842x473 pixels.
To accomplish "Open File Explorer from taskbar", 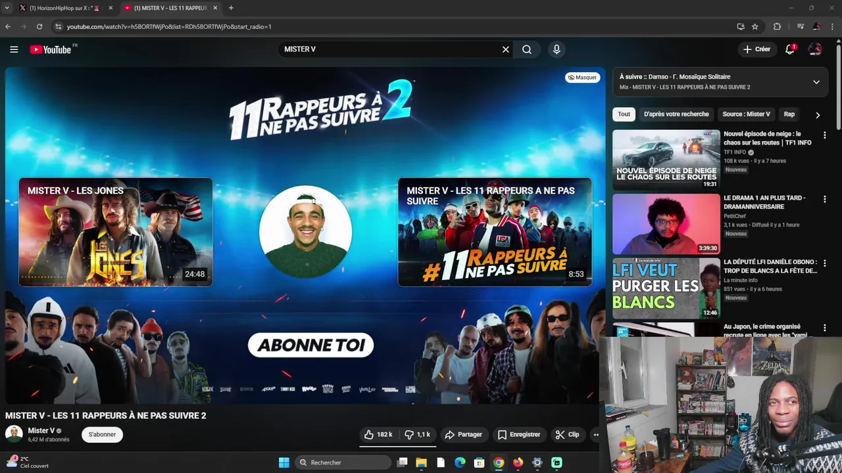I will 422,462.
